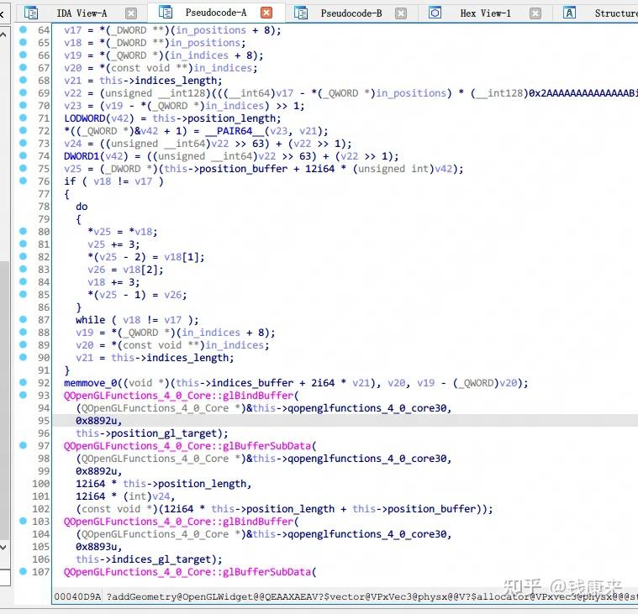Click LODWORD macro on line 71
Viewport: 638px width, 614px height.
[x=85, y=118]
